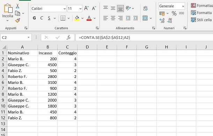Open text orientation icon

pyautogui.click(x=128, y=8)
